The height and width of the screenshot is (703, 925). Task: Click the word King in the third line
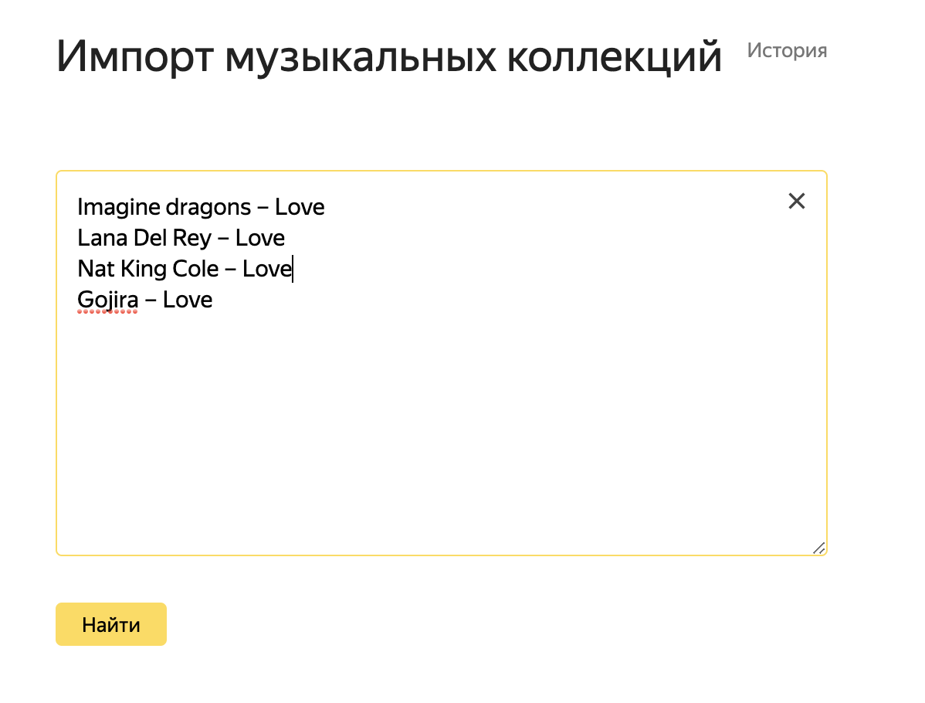point(144,269)
